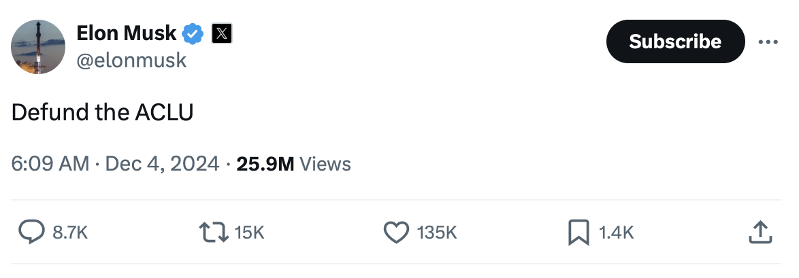Click the Elon Musk display name
Screen dimensions: 799x278
pyautogui.click(x=126, y=32)
